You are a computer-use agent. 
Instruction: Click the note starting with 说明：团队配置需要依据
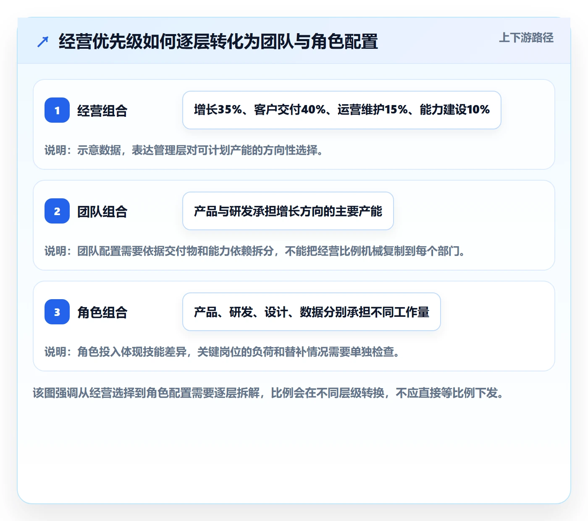(x=255, y=251)
